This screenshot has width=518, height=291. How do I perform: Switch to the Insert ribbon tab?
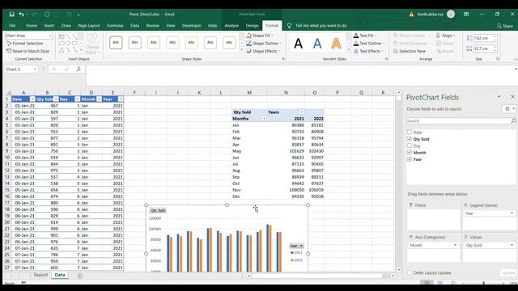(x=49, y=25)
